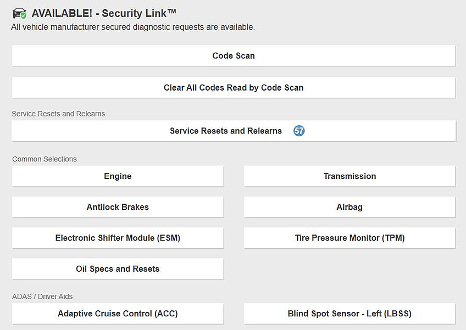
Task: Select Adaptive Cruise Control (ACC)
Action: [117, 313]
